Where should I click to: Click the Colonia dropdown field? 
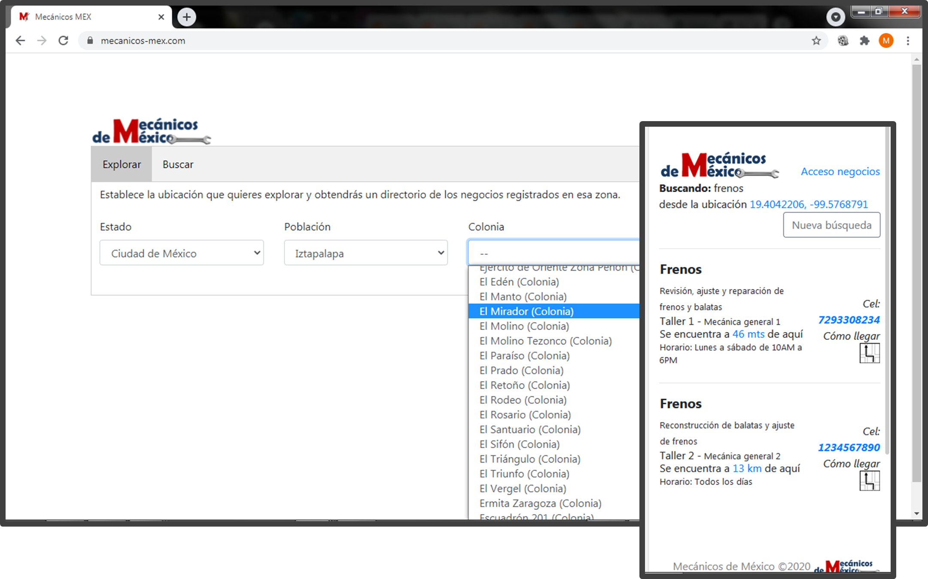tap(553, 253)
